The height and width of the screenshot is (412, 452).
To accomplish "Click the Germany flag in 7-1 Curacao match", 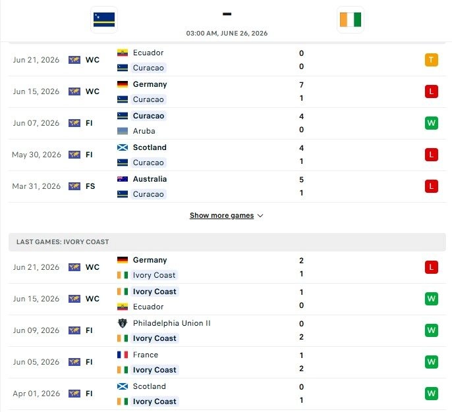I will (x=123, y=84).
